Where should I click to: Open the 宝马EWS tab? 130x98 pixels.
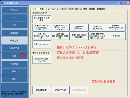[x=84, y=9]
